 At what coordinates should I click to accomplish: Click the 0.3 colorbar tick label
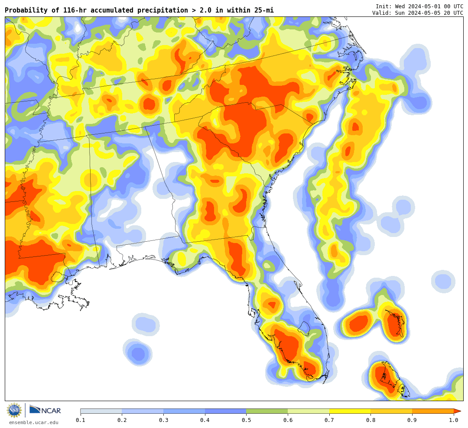tap(163, 420)
